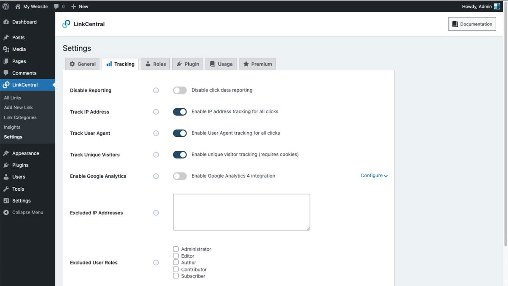Open the + New menu in the admin bar
Viewport: 508px width, 286px height.
79,6
